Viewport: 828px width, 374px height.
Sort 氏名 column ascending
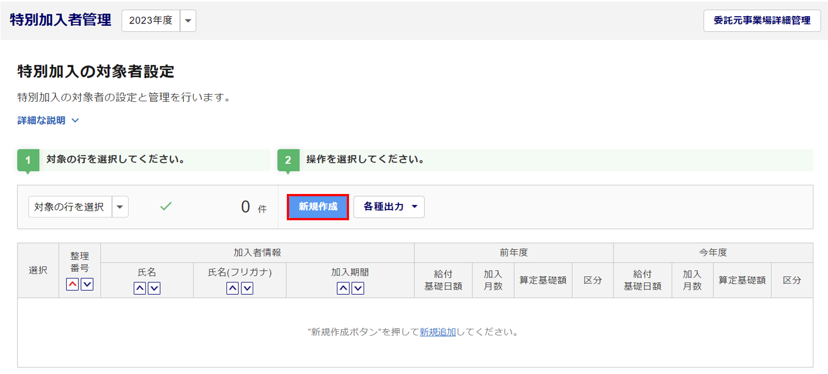pos(139,288)
